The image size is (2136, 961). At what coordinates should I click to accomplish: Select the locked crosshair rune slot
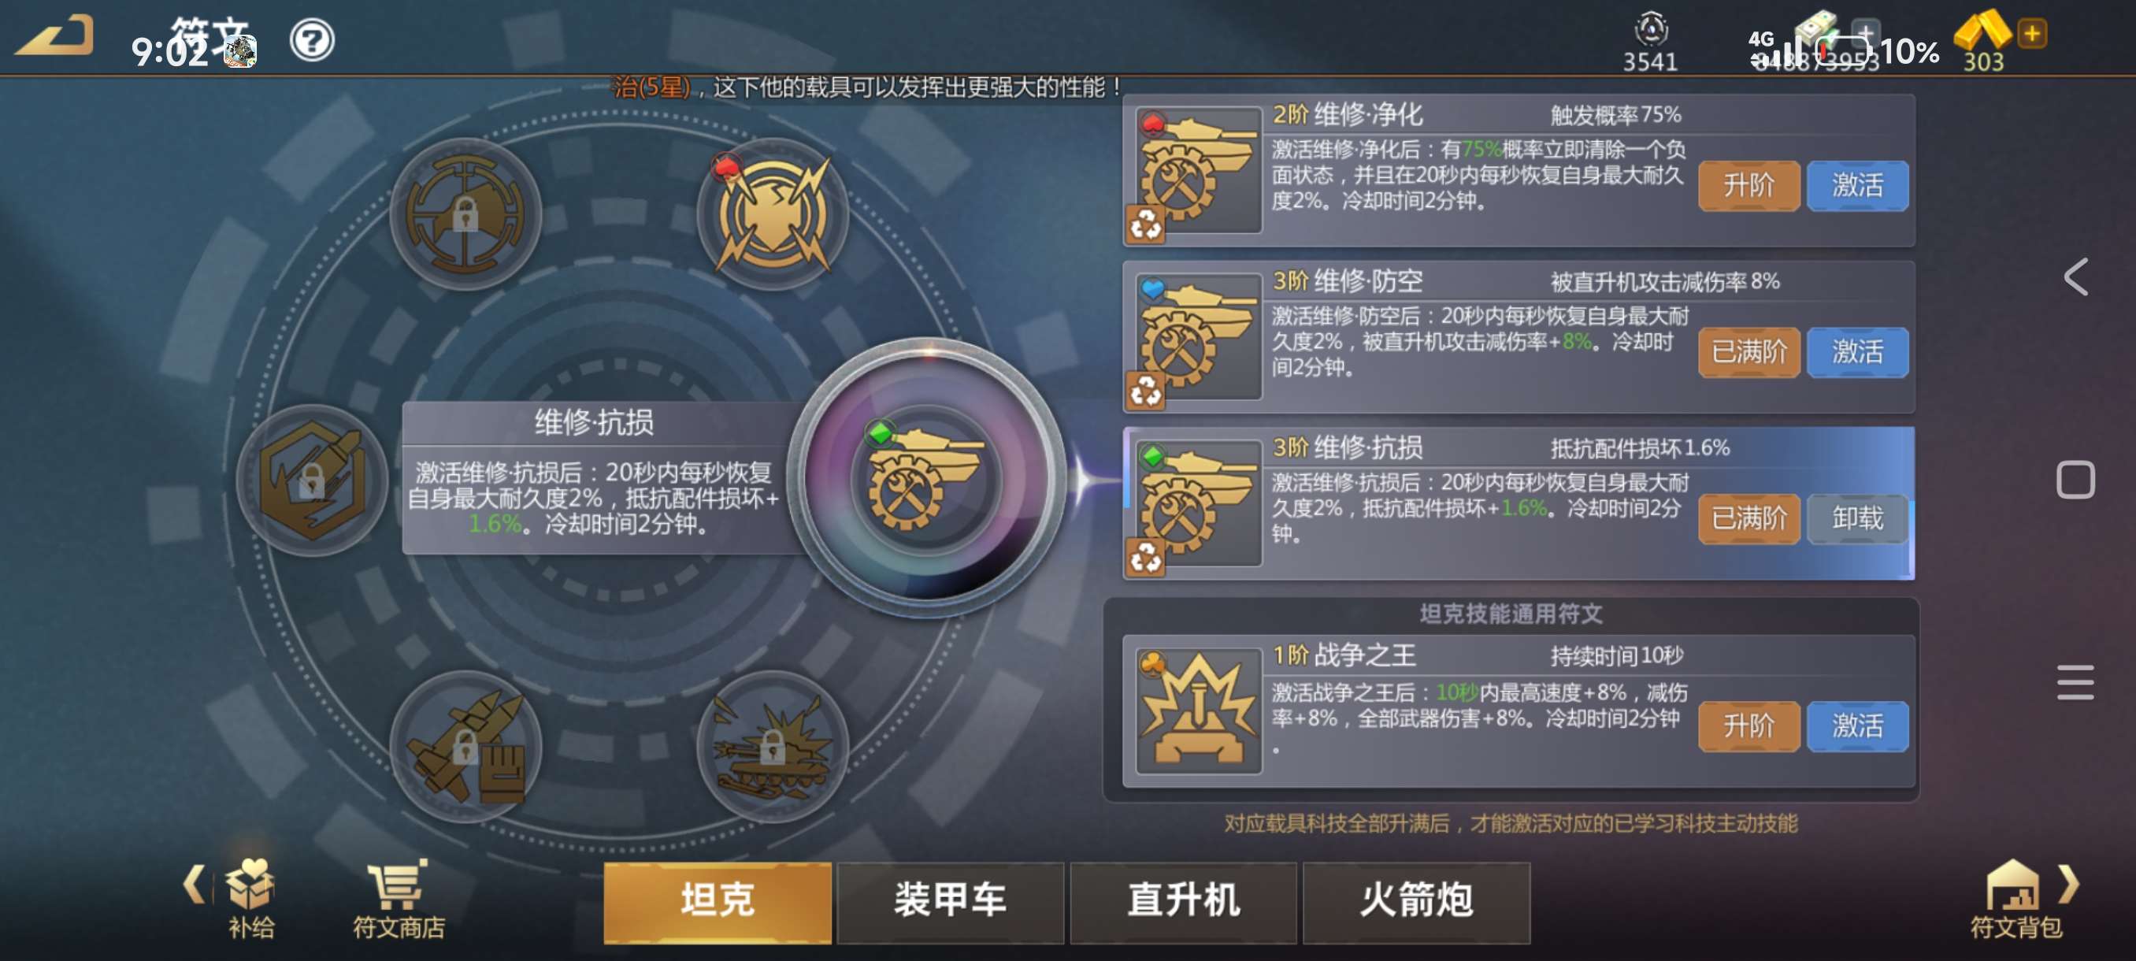click(466, 215)
